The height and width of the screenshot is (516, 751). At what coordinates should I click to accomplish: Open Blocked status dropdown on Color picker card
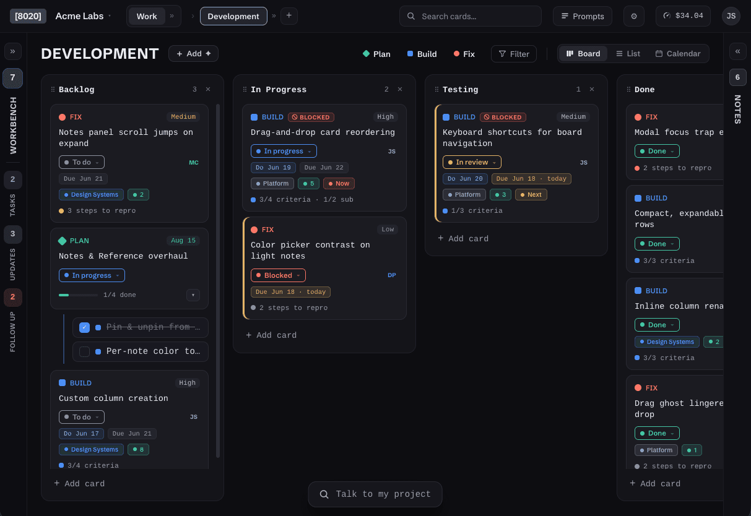click(278, 275)
